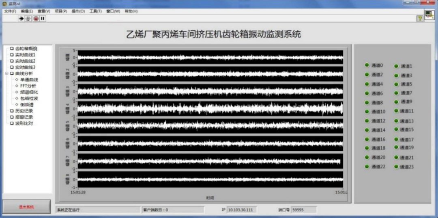Select 实时曲线2 in the navigation tree
Screen dimensions: 438x218
coord(25,61)
